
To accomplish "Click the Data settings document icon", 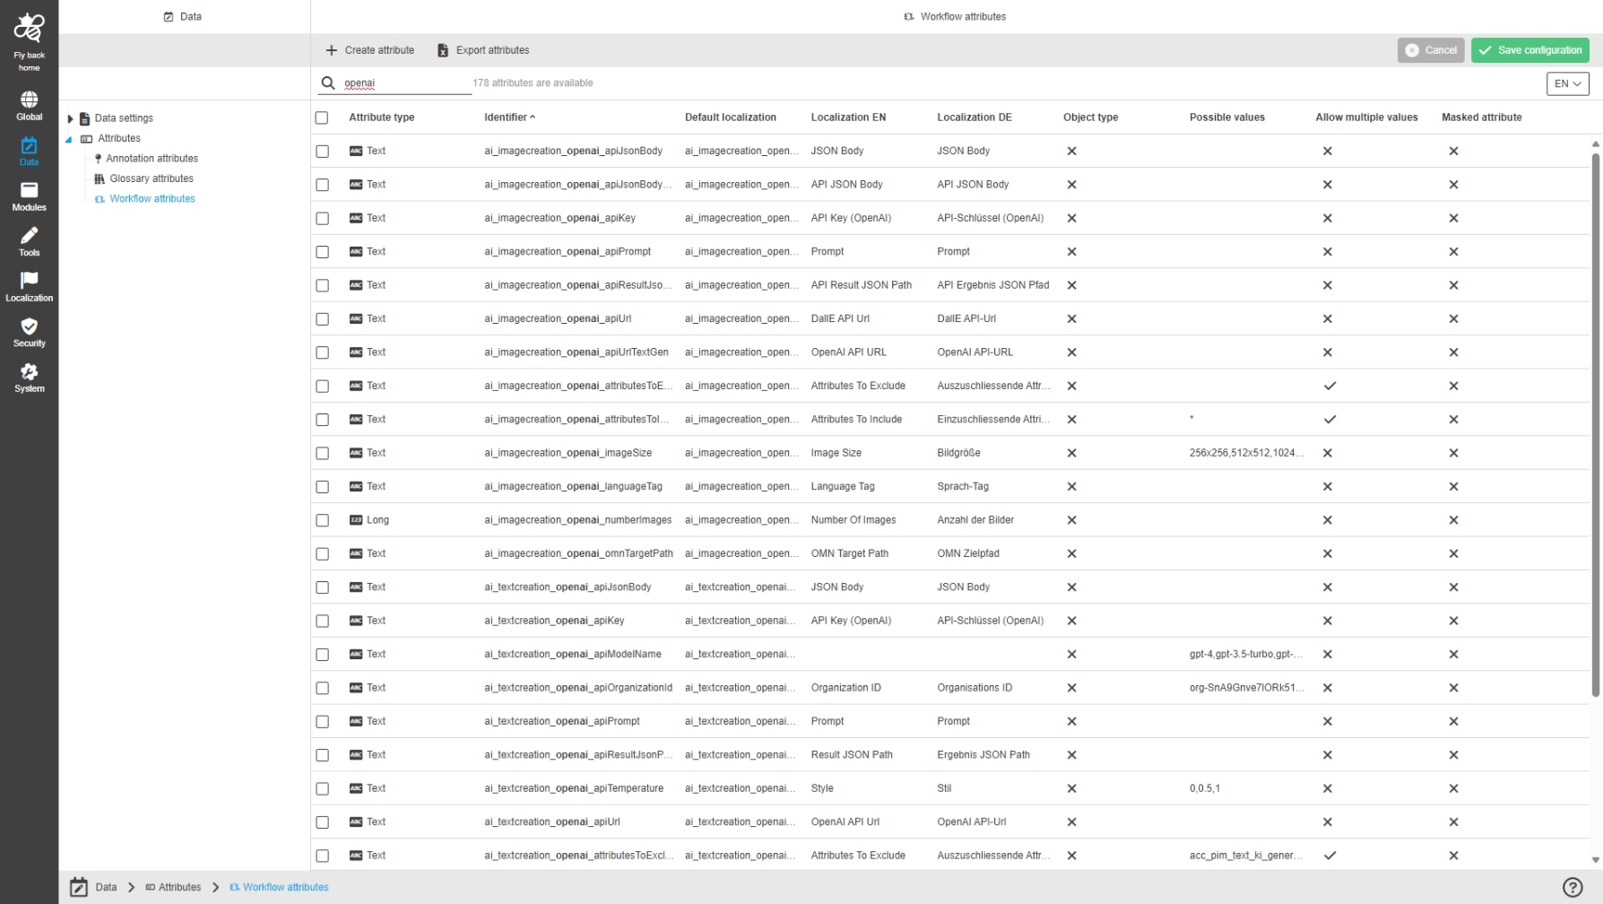I will coord(85,118).
